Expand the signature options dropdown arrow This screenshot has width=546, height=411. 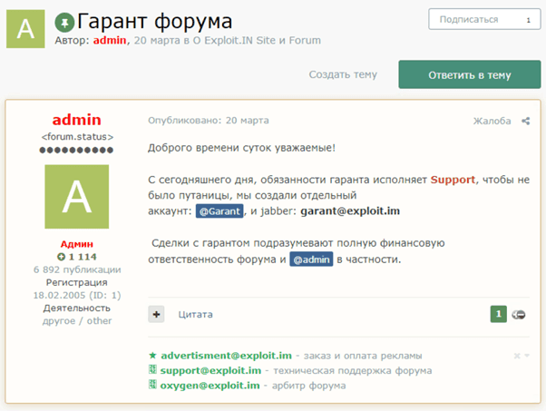tap(527, 356)
